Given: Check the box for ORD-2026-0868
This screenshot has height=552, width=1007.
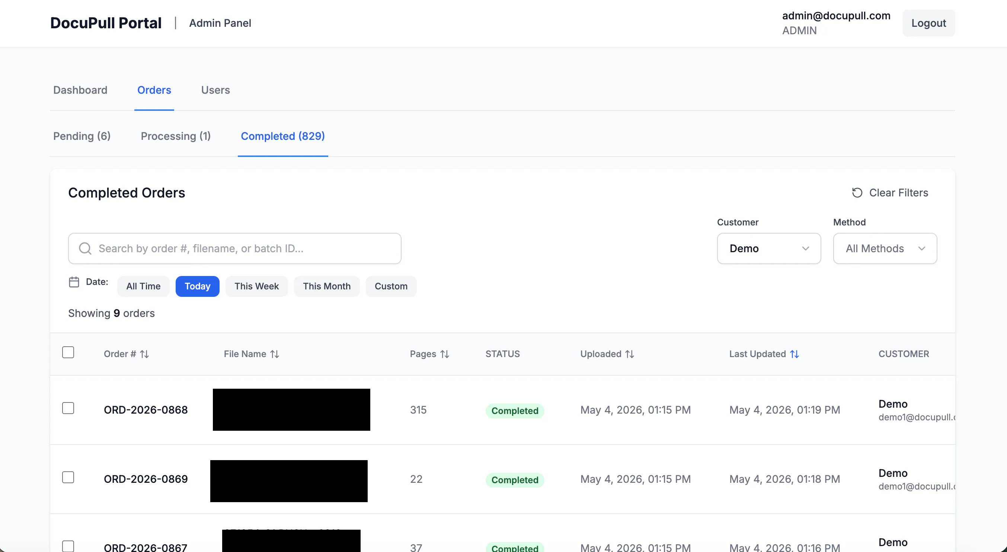Looking at the screenshot, I should click(68, 408).
